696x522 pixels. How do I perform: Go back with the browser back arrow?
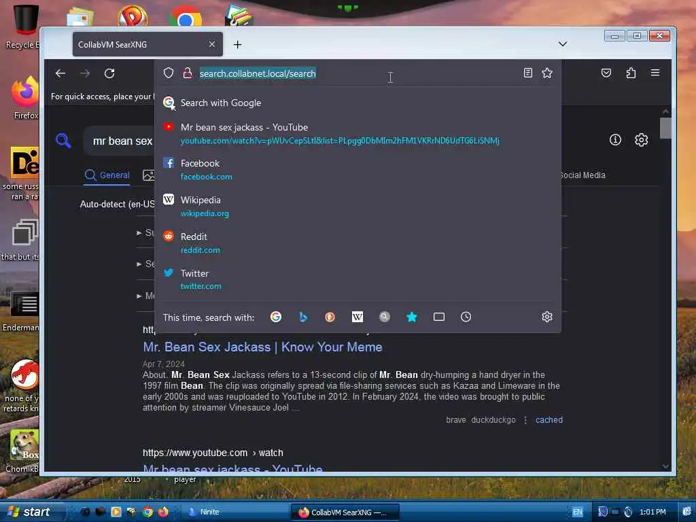[x=60, y=73]
